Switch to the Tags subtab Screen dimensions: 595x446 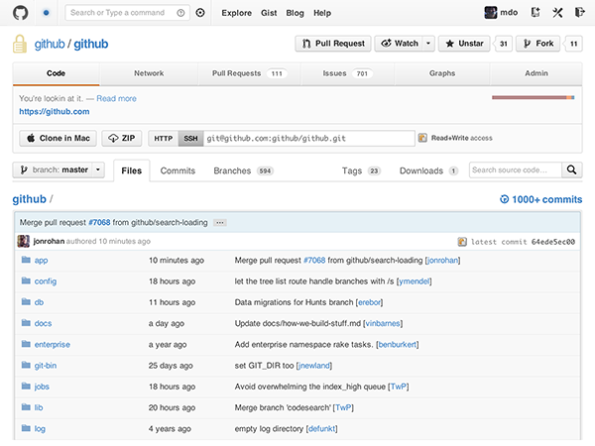click(x=361, y=171)
